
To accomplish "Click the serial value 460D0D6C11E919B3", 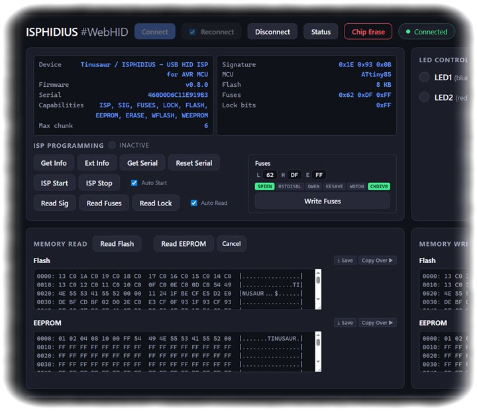I will [178, 95].
